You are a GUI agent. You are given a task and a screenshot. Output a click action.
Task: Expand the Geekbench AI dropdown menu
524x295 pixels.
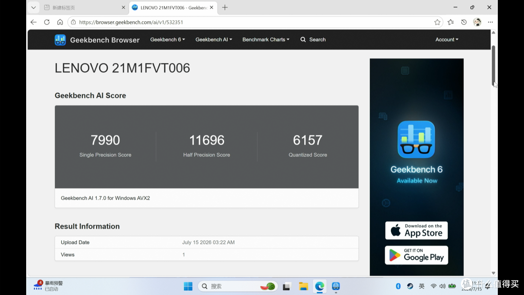[x=213, y=39]
